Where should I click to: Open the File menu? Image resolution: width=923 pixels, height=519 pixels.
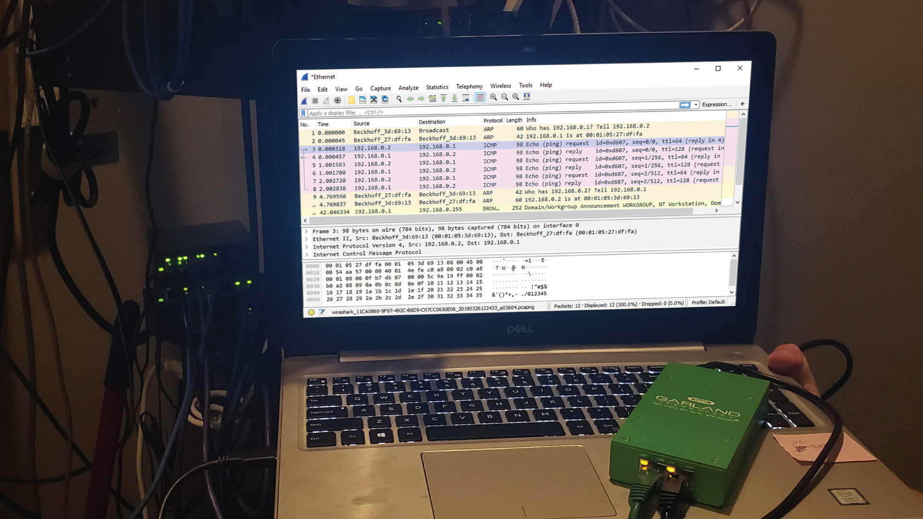(306, 90)
